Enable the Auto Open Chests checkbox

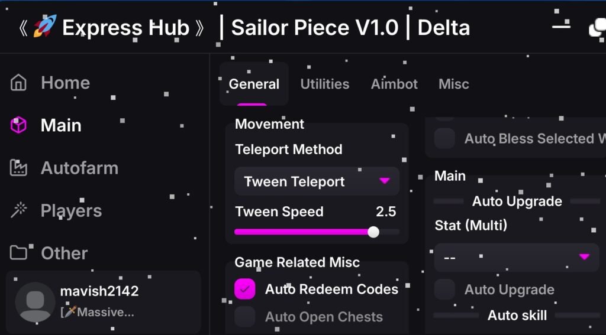coord(245,317)
